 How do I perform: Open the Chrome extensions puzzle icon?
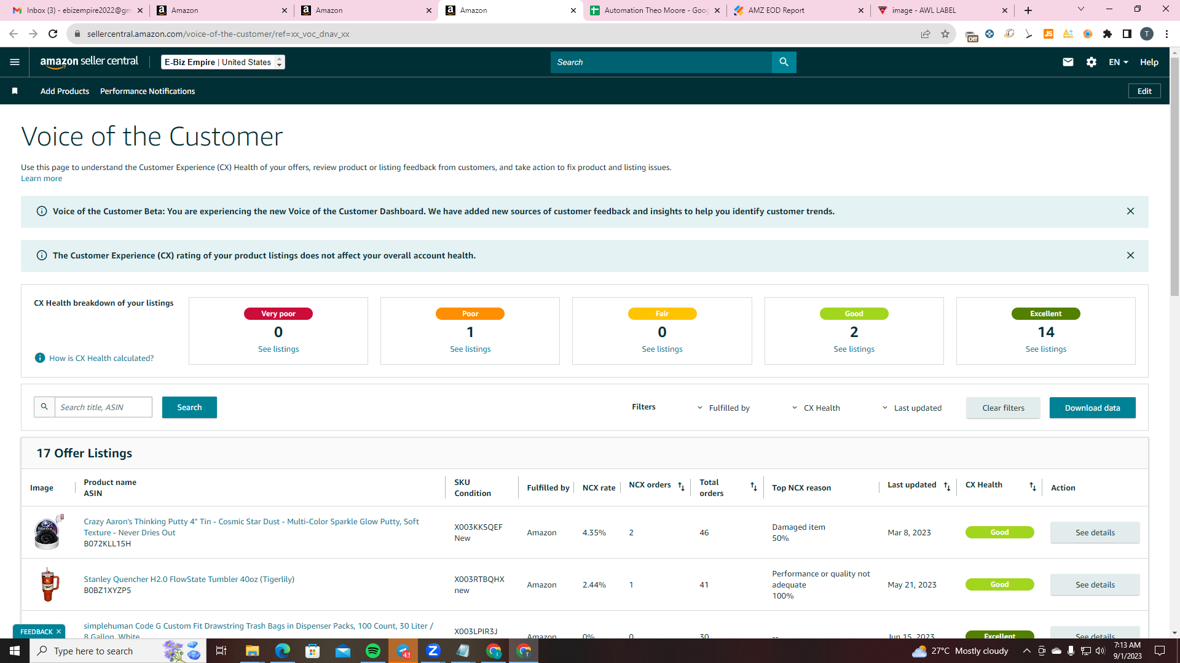[1107, 34]
